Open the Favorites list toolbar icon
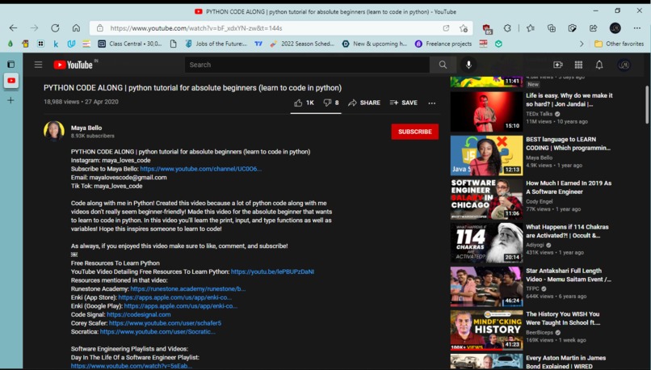 pyautogui.click(x=530, y=28)
